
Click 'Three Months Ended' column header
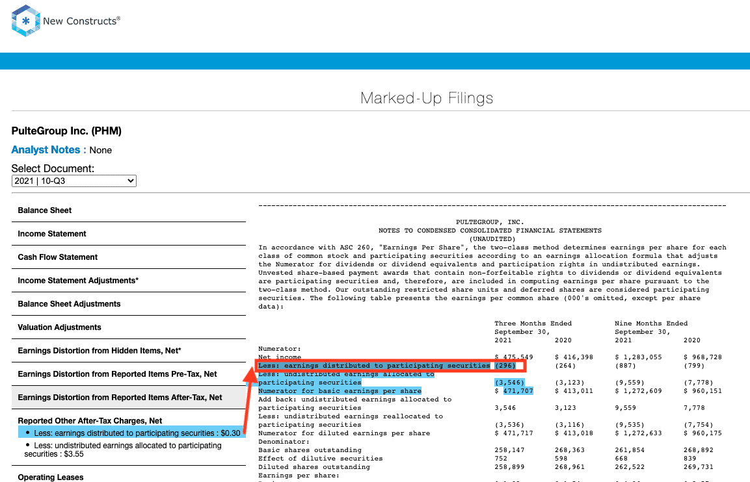tap(533, 323)
